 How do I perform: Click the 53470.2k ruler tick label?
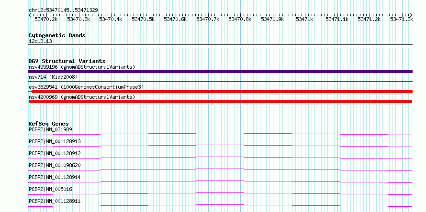pos(46,19)
